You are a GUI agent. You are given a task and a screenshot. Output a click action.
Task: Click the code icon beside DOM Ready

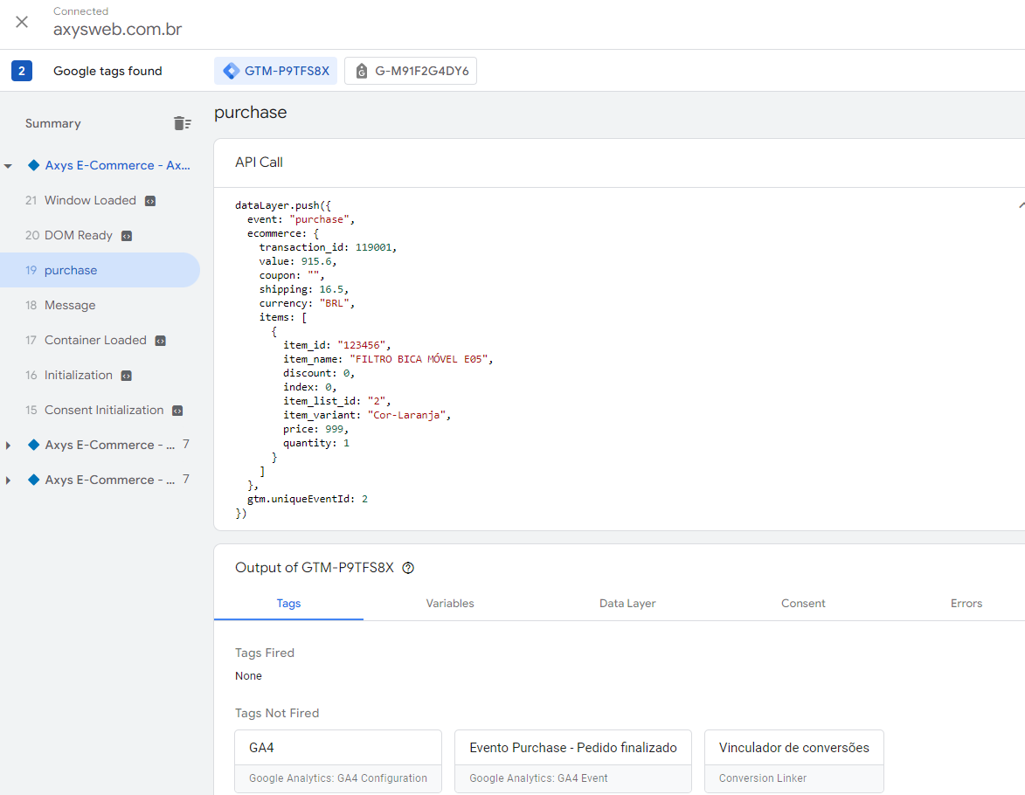pyautogui.click(x=127, y=236)
